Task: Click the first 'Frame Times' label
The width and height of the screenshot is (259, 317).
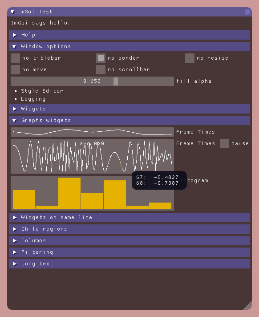Action: click(x=195, y=132)
